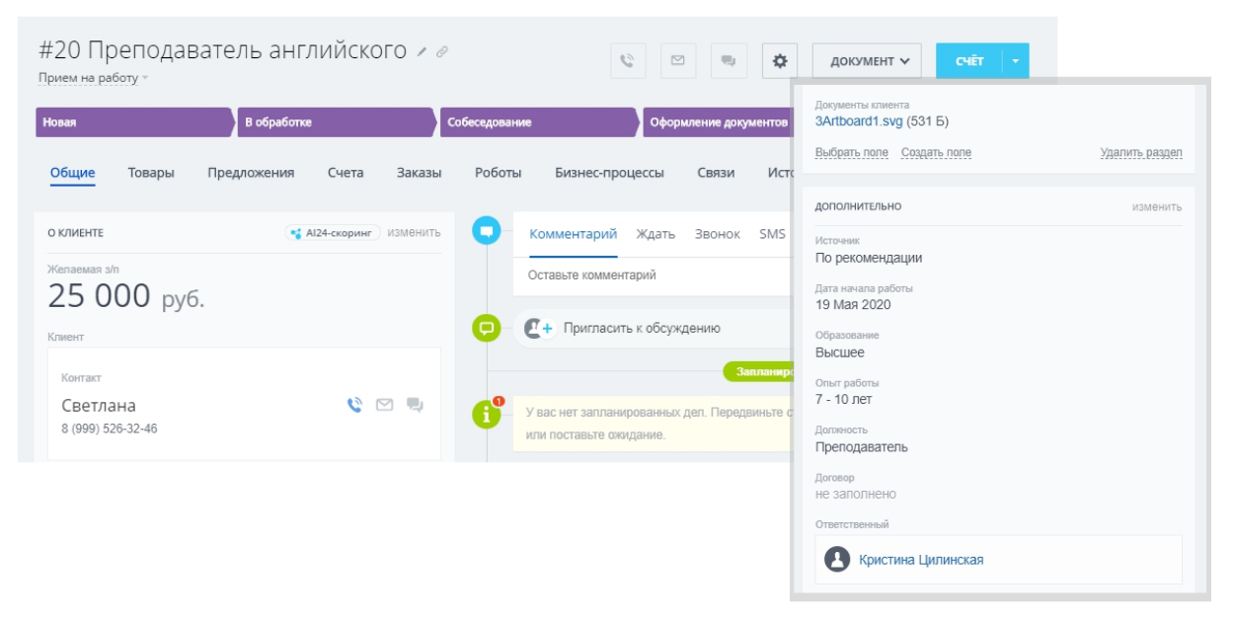Call Светлана using the phone icon

[x=355, y=405]
